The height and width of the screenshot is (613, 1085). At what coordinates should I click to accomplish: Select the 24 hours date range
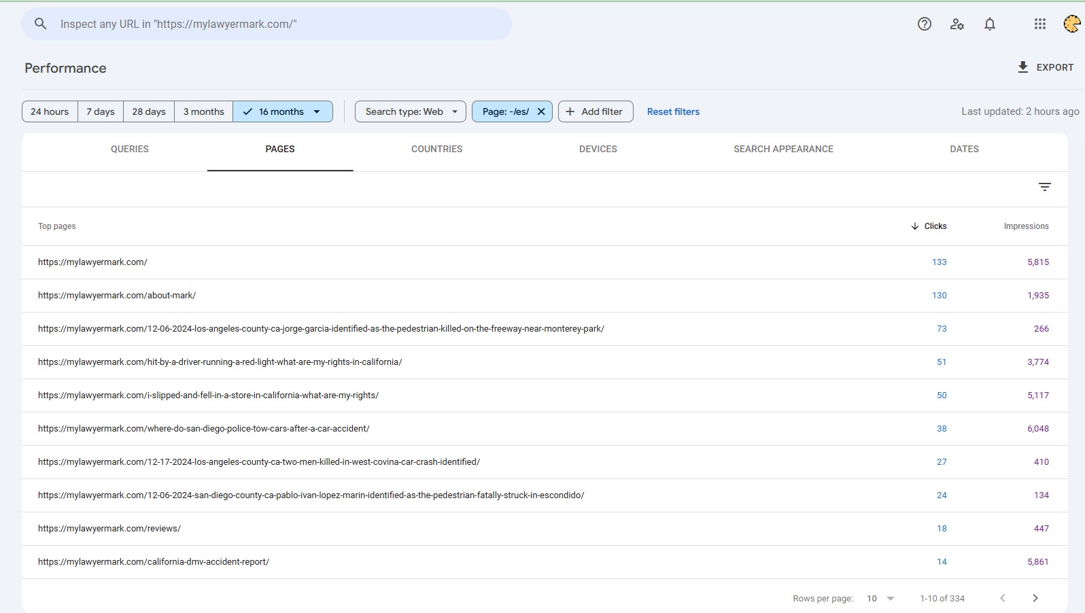(x=50, y=111)
